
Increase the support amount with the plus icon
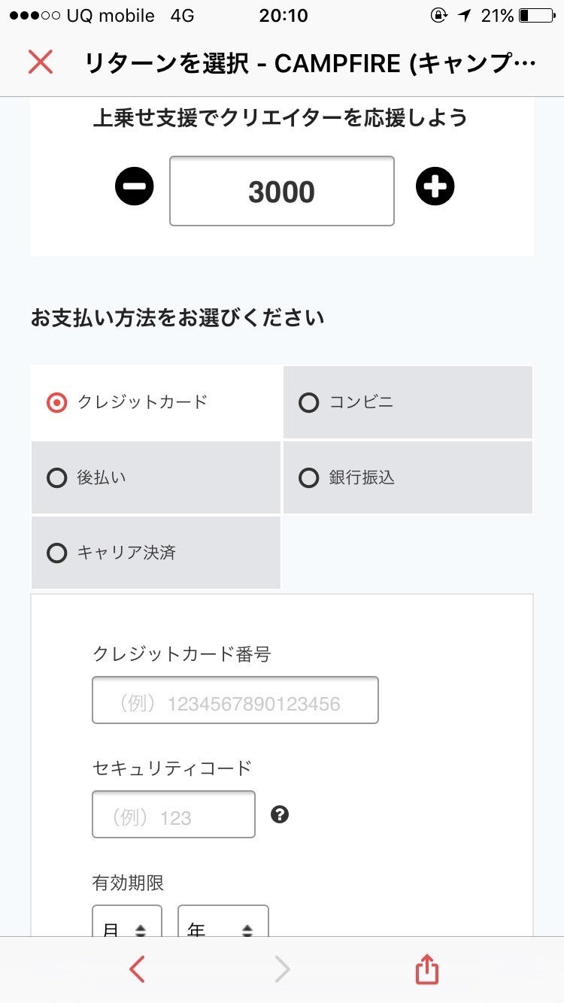tap(435, 186)
